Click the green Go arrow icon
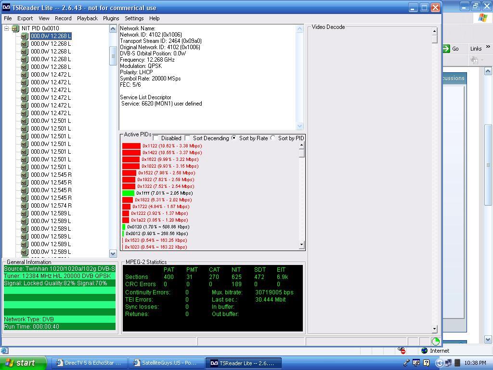The width and height of the screenshot is (493, 370). tap(446, 49)
